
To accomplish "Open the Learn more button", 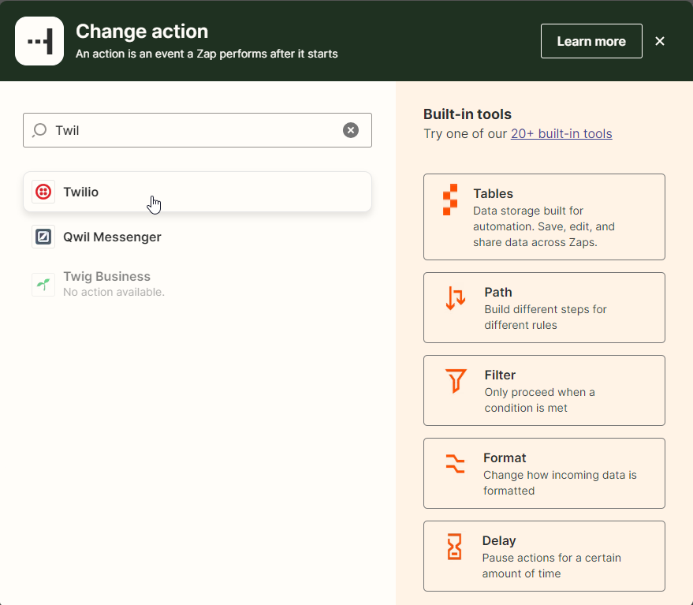I will point(591,41).
